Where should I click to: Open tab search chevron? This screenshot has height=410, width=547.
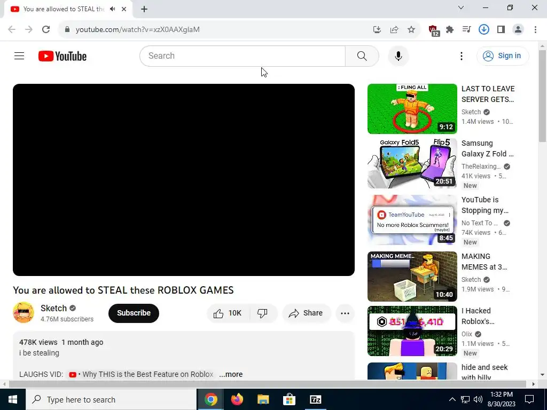click(461, 7)
